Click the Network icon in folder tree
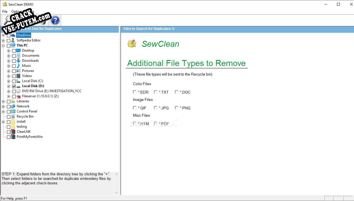 [13, 106]
